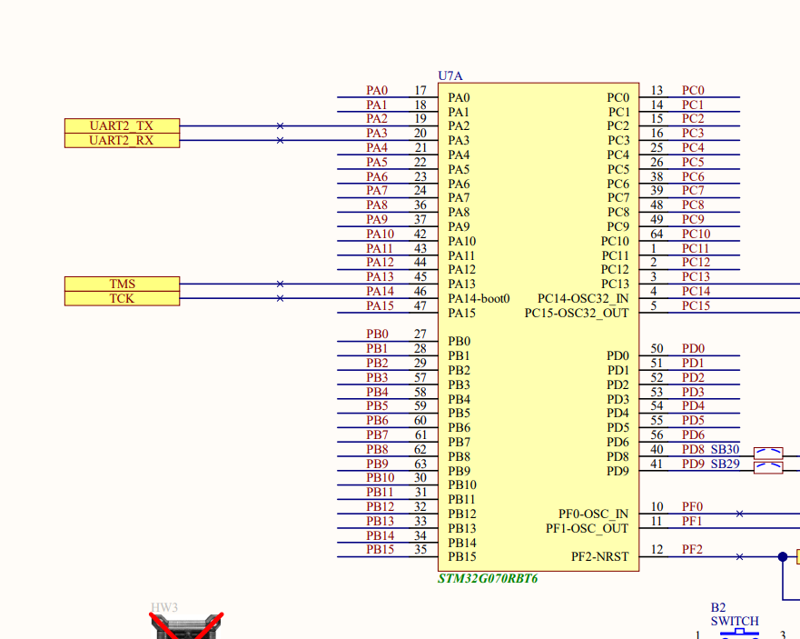
Task: Click the red PA2 net label
Action: (377, 118)
